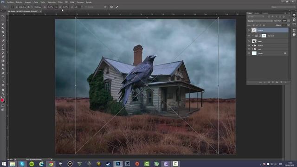The height and width of the screenshot is (167, 297).
Task: Select the Brush tool
Action: pos(3,45)
